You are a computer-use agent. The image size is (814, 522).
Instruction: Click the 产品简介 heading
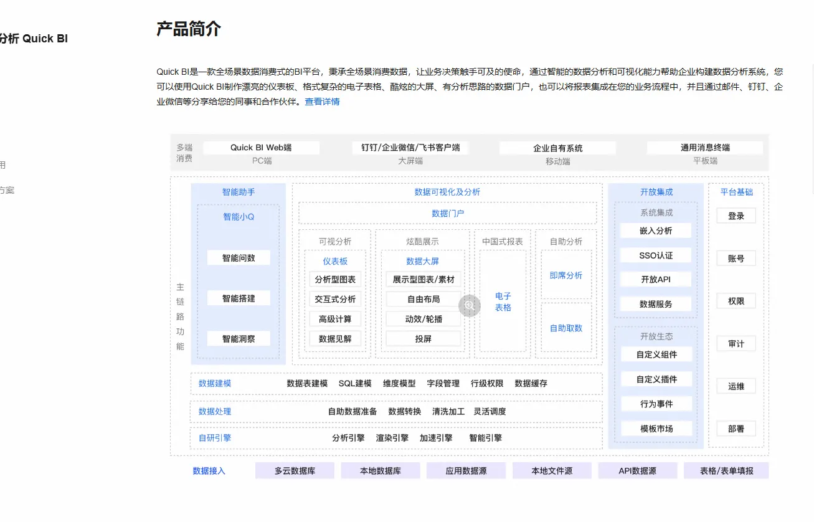pos(189,29)
